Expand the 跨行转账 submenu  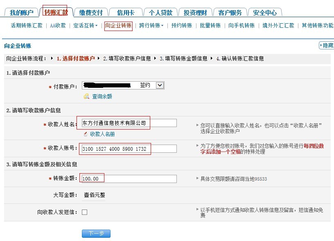(x=151, y=26)
